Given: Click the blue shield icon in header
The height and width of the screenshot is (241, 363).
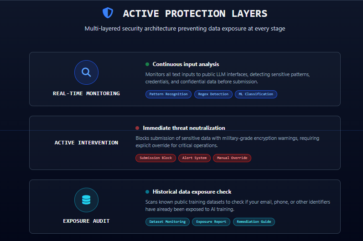Looking at the screenshot, I should (x=108, y=13).
